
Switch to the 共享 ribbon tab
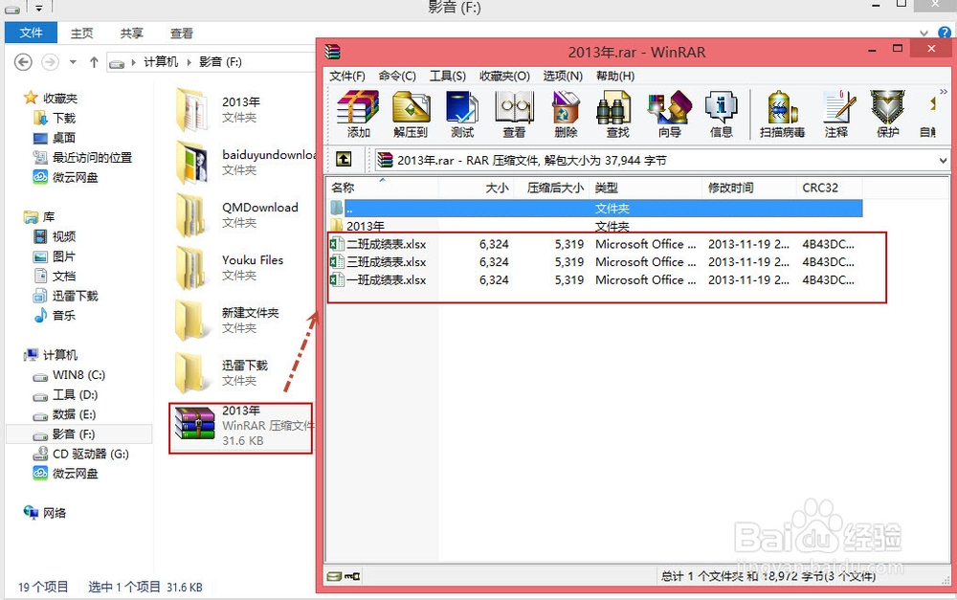pyautogui.click(x=131, y=32)
